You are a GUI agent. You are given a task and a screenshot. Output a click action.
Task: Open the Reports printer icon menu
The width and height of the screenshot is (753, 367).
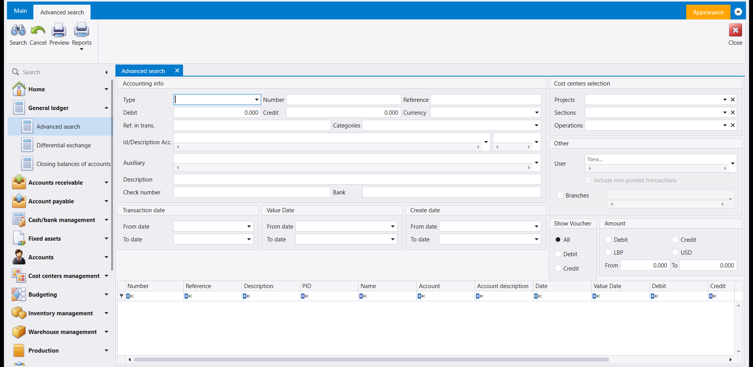pos(82,30)
